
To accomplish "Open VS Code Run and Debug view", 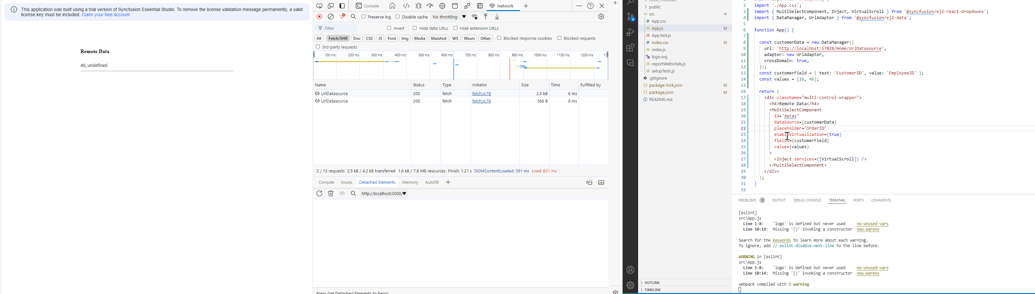I will (630, 32).
